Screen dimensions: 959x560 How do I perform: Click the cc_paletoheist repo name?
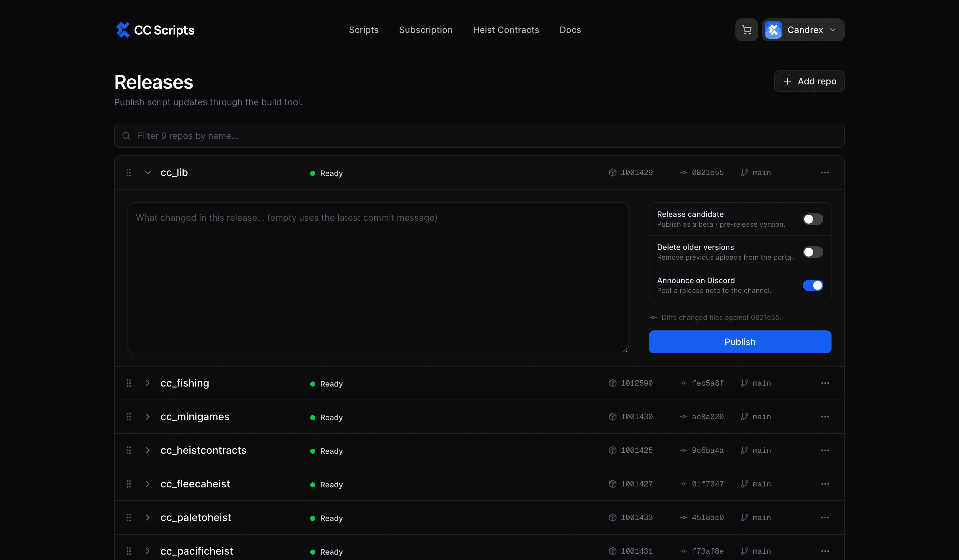[x=196, y=518]
